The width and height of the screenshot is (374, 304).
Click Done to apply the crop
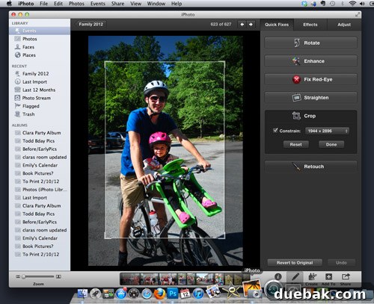[331, 144]
